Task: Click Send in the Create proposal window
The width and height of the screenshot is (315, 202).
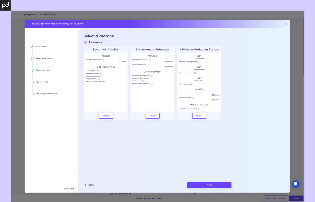Action: (x=296, y=198)
